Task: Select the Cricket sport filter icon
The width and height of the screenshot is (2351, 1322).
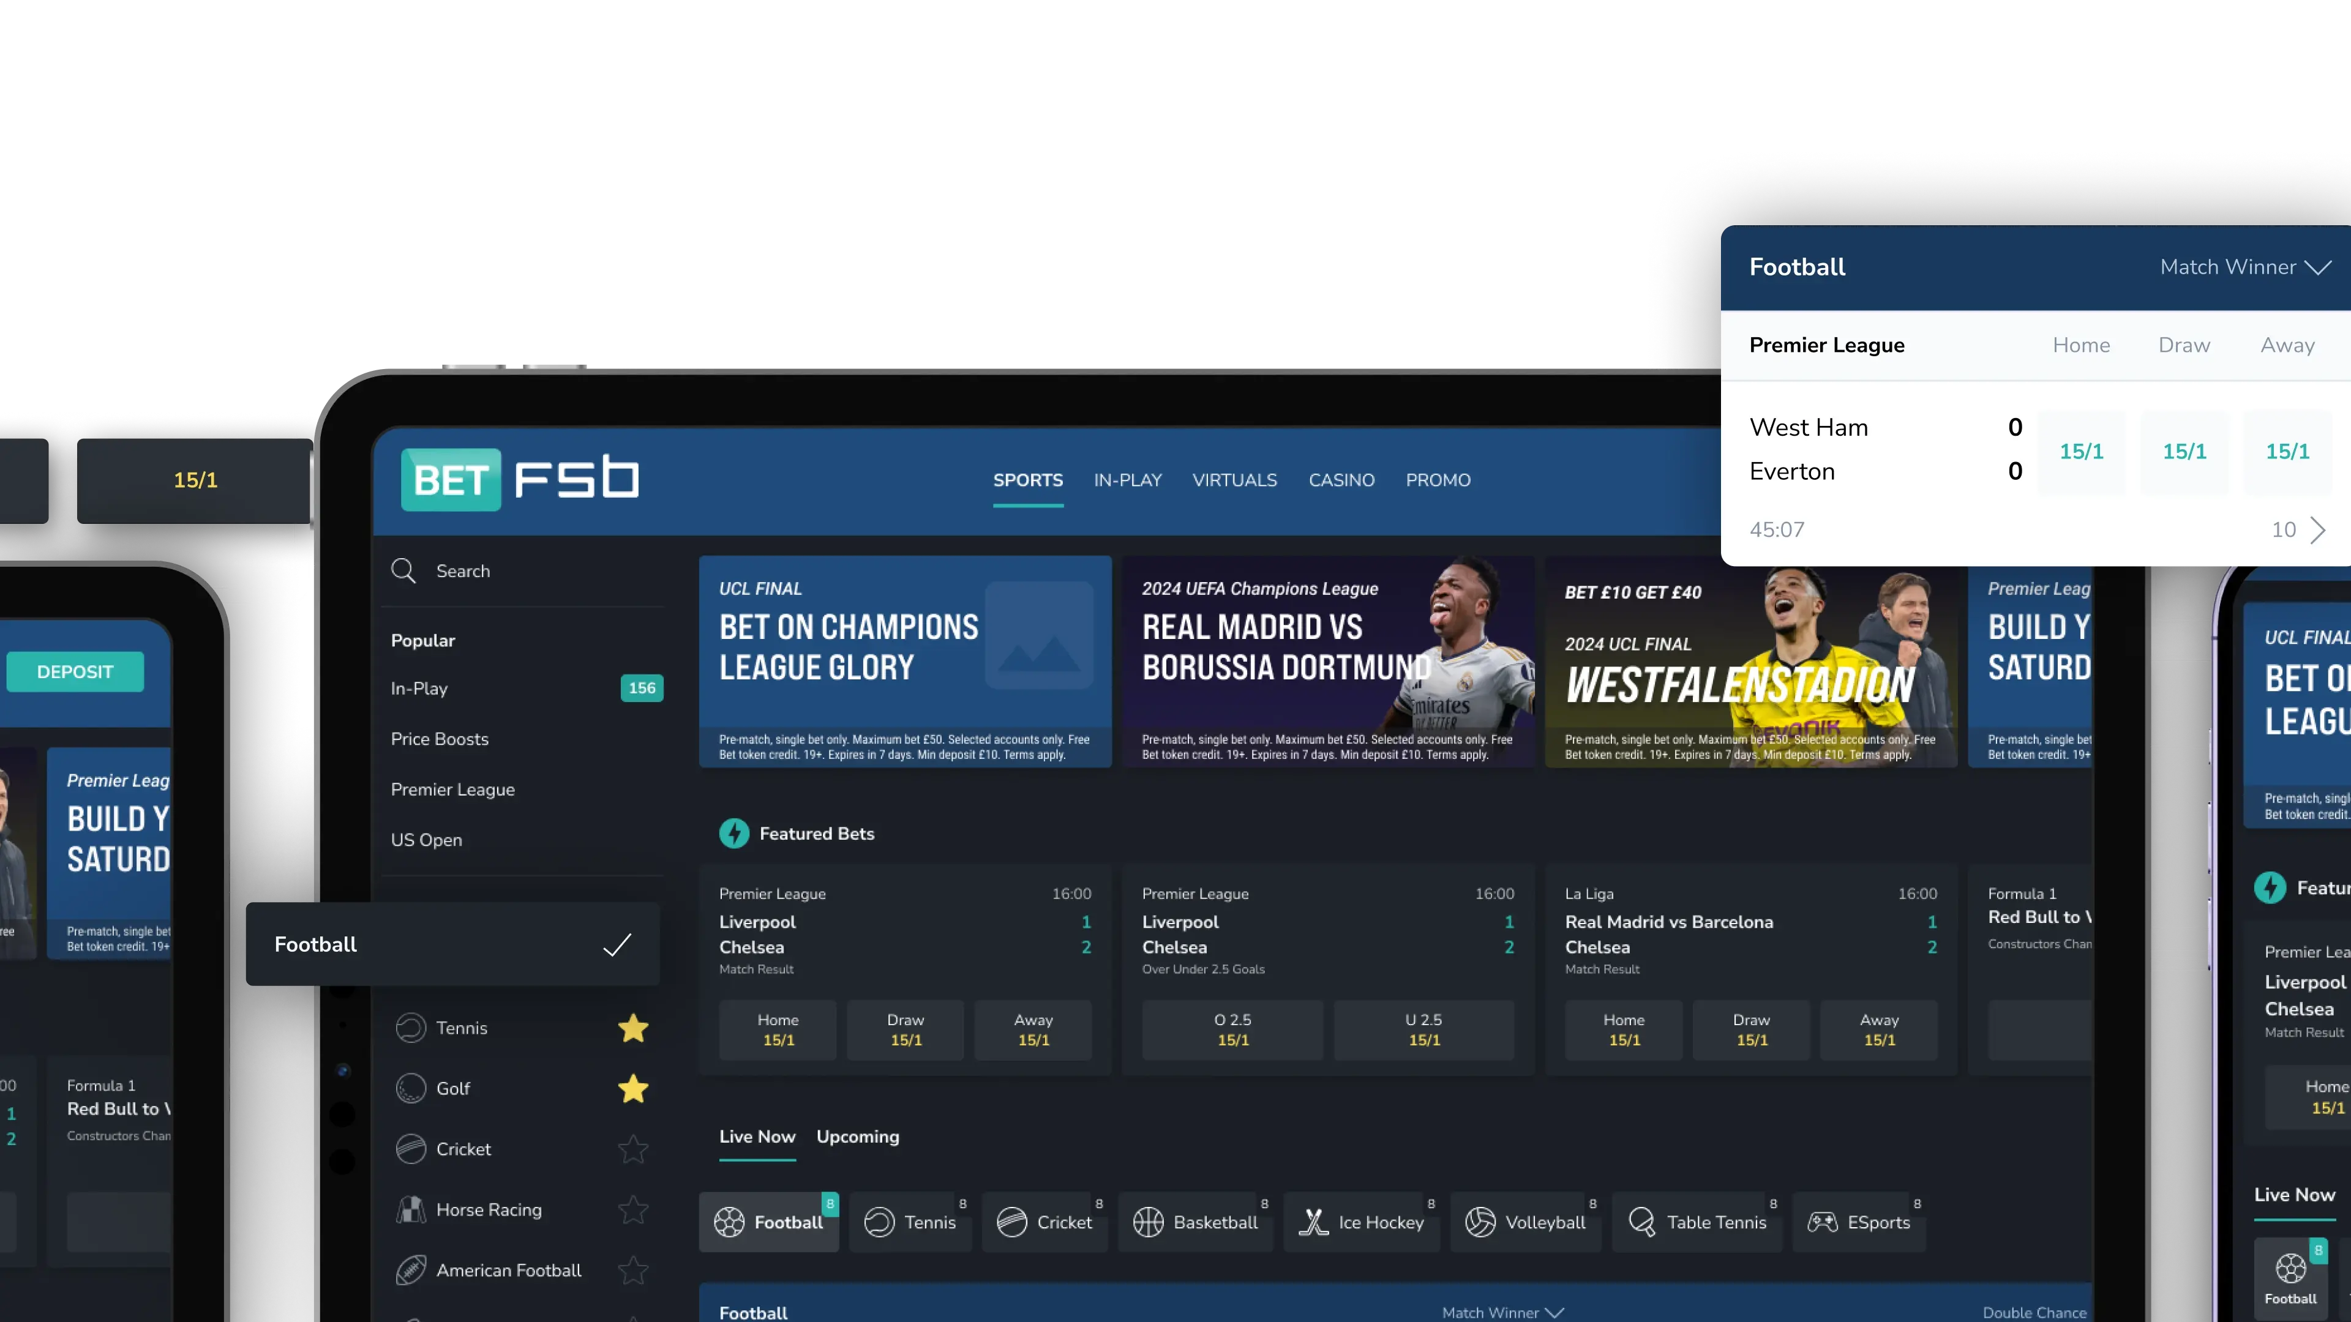Action: click(x=1013, y=1222)
